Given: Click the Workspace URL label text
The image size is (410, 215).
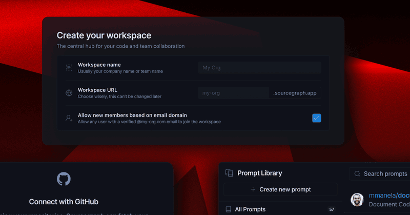Looking at the screenshot, I should [x=97, y=90].
